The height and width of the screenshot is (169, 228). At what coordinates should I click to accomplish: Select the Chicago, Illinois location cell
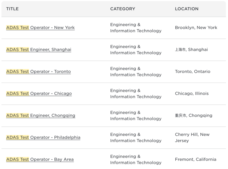point(192,93)
